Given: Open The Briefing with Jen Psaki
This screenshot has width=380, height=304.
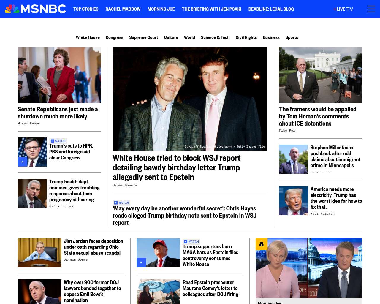Looking at the screenshot, I should pyautogui.click(x=212, y=9).
